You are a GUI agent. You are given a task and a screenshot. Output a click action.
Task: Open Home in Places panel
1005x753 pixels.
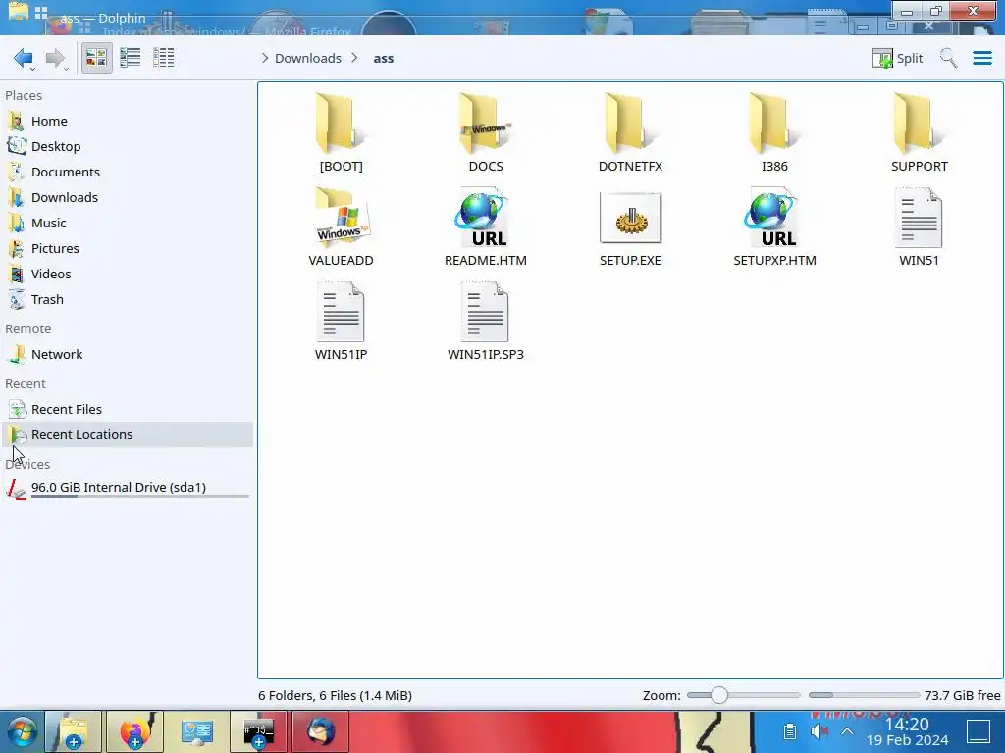point(128,121)
